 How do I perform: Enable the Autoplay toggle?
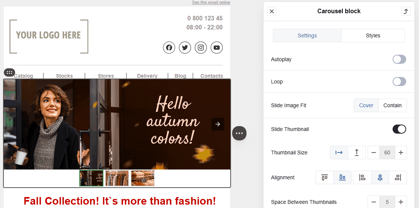click(399, 59)
